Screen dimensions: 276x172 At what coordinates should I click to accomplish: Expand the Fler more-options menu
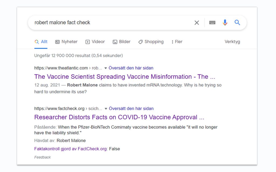click(x=177, y=42)
